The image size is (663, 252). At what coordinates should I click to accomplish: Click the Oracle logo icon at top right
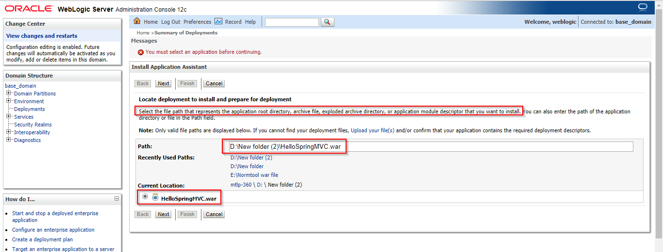coord(643,7)
